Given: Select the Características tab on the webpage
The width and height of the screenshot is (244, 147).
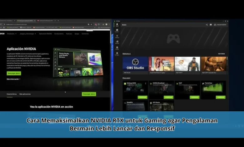Looking at the screenshot, I should 12,94.
